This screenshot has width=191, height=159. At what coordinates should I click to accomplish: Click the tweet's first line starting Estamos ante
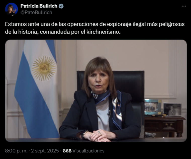click(95, 24)
